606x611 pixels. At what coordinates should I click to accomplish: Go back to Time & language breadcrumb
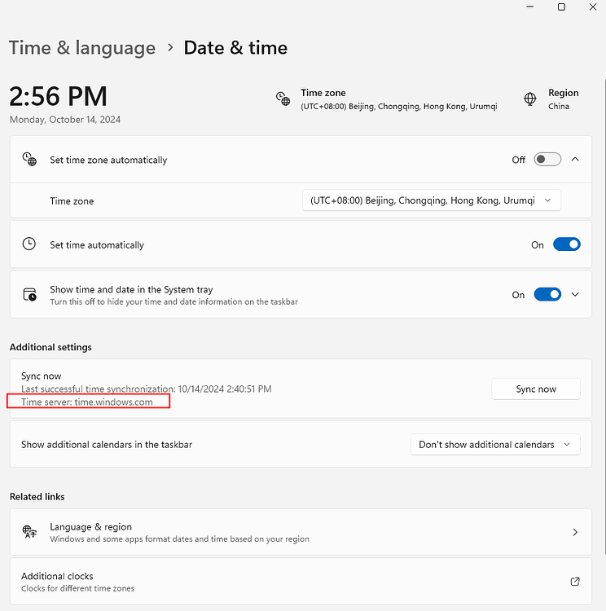(x=81, y=48)
